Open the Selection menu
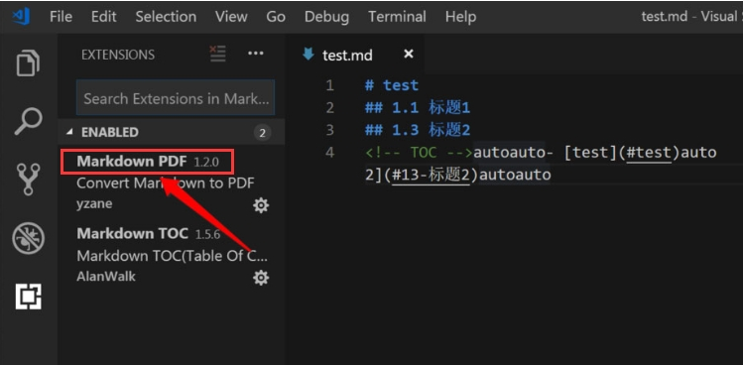743x365 pixels. coord(166,17)
